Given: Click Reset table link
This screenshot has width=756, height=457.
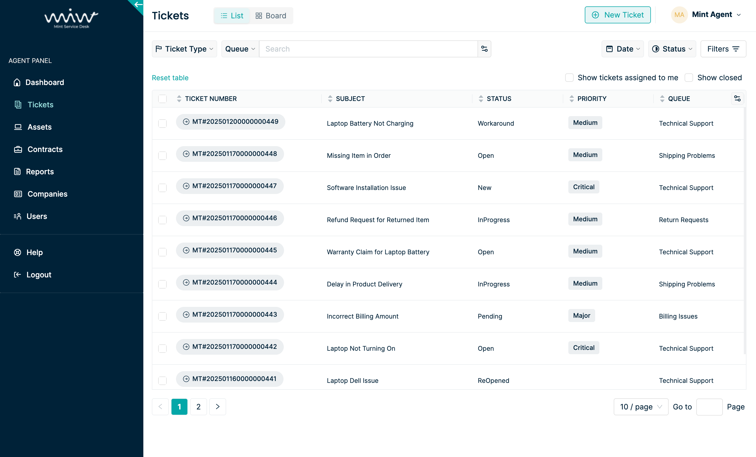Looking at the screenshot, I should 170,78.
